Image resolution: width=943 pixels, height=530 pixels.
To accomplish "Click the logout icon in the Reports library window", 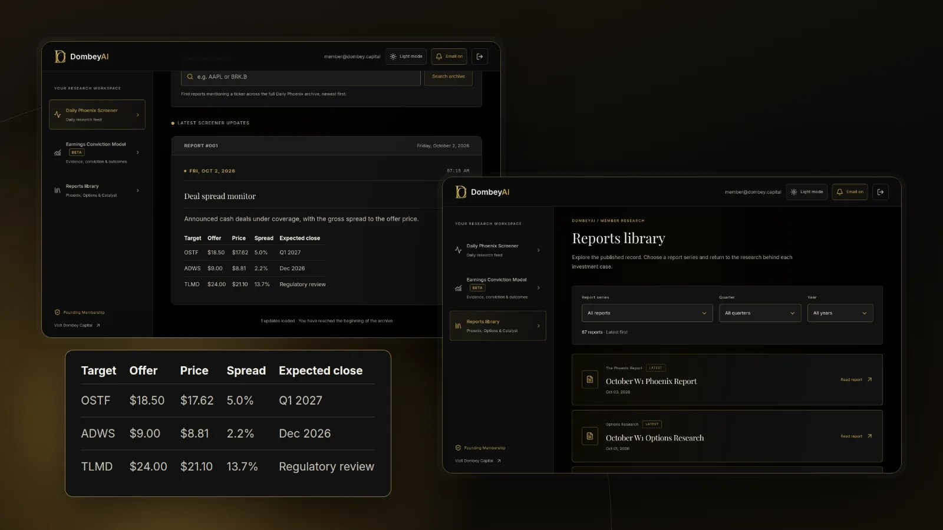I will [881, 192].
